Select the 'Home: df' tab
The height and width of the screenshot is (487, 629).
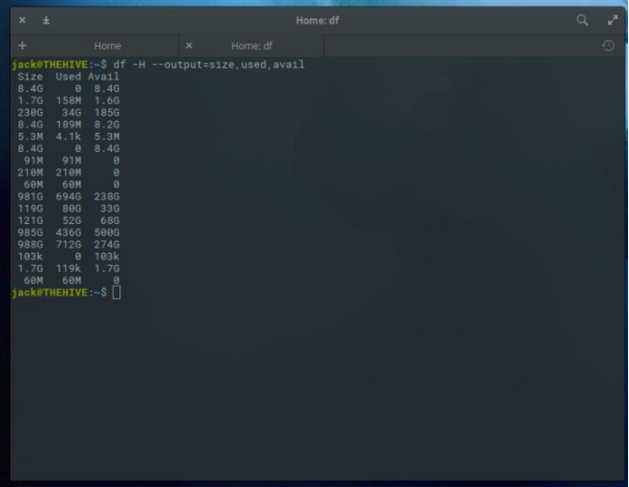[x=251, y=46]
